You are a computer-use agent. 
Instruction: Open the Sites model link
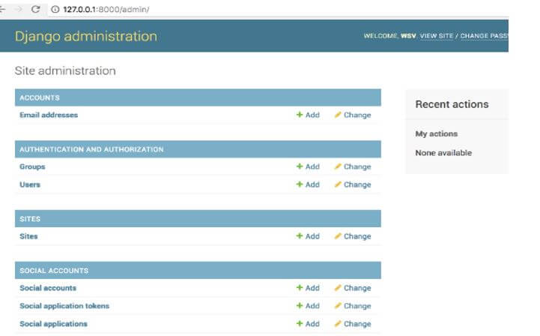pyautogui.click(x=28, y=236)
